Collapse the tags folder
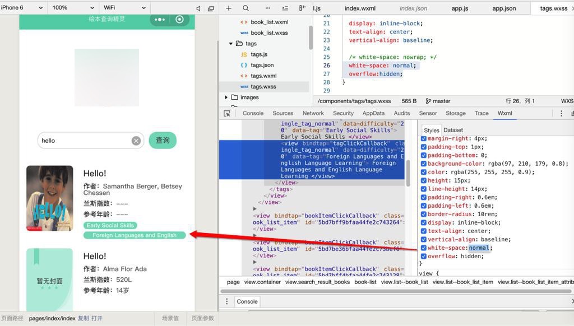 tap(230, 44)
